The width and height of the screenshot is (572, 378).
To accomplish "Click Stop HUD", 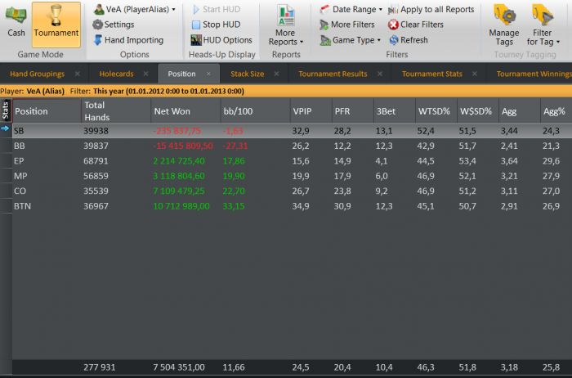I will coord(216,25).
